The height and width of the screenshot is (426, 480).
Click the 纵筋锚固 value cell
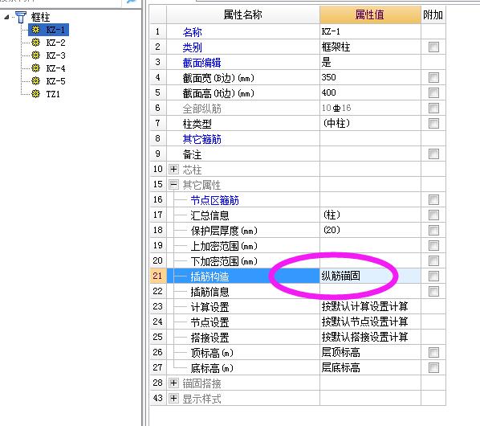[370, 276]
